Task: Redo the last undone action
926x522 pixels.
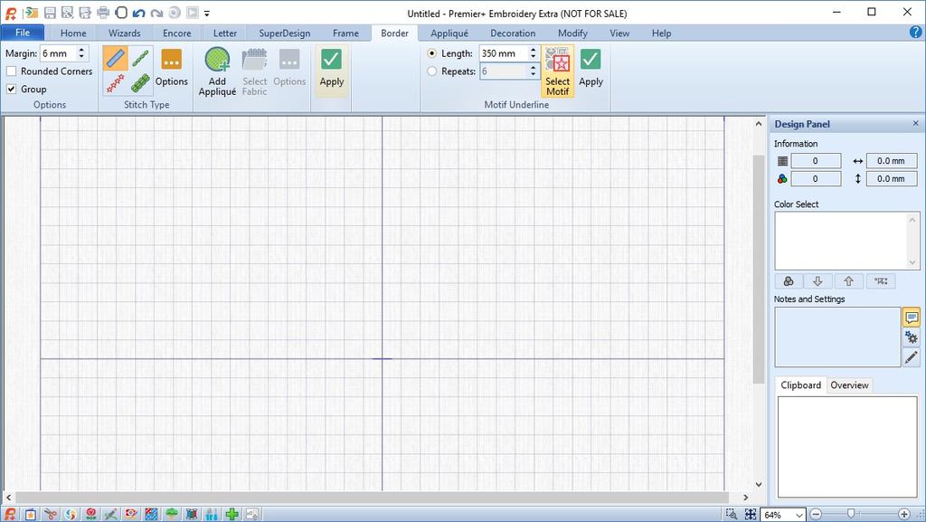Action: (x=156, y=13)
